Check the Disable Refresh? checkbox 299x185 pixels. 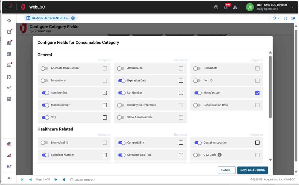tap(71, 180)
